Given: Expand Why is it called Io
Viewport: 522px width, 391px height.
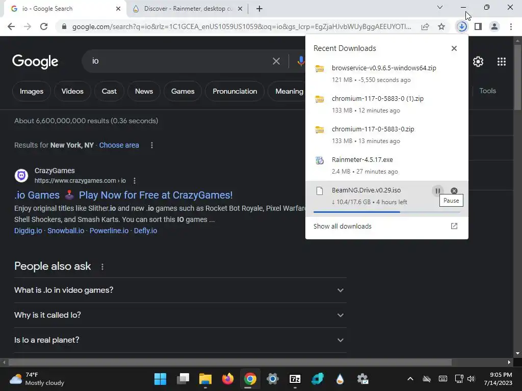Looking at the screenshot, I should pyautogui.click(x=180, y=315).
